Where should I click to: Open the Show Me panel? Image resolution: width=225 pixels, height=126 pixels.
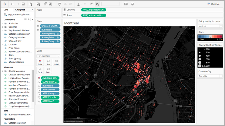point(213,4)
